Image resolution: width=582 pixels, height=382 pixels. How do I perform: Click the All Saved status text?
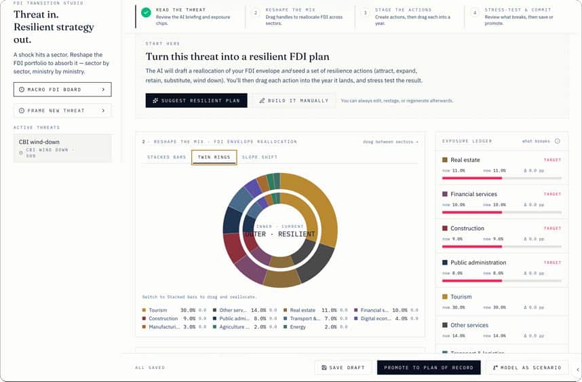(x=150, y=368)
